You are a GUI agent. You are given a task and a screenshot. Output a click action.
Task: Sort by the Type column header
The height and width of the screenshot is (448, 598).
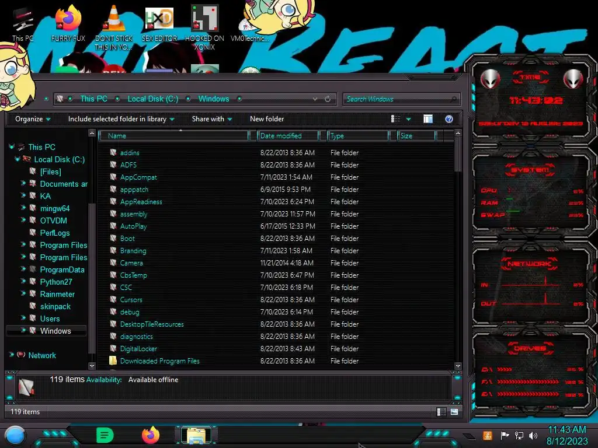pyautogui.click(x=358, y=136)
